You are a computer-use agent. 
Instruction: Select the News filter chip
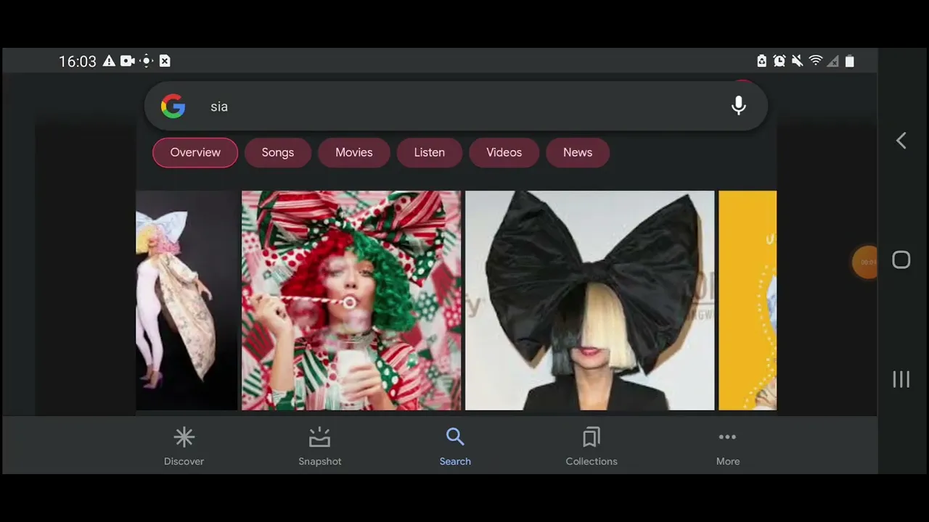(578, 152)
